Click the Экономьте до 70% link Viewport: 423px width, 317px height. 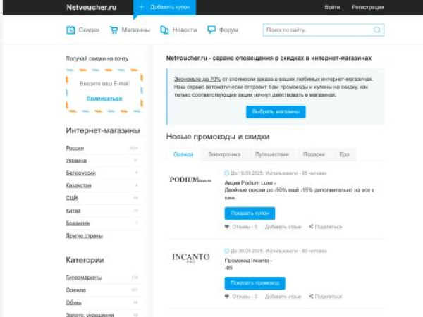pyautogui.click(x=197, y=79)
